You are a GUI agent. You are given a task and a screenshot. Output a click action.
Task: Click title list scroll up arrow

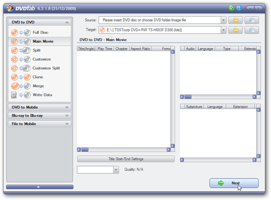pos(173,52)
